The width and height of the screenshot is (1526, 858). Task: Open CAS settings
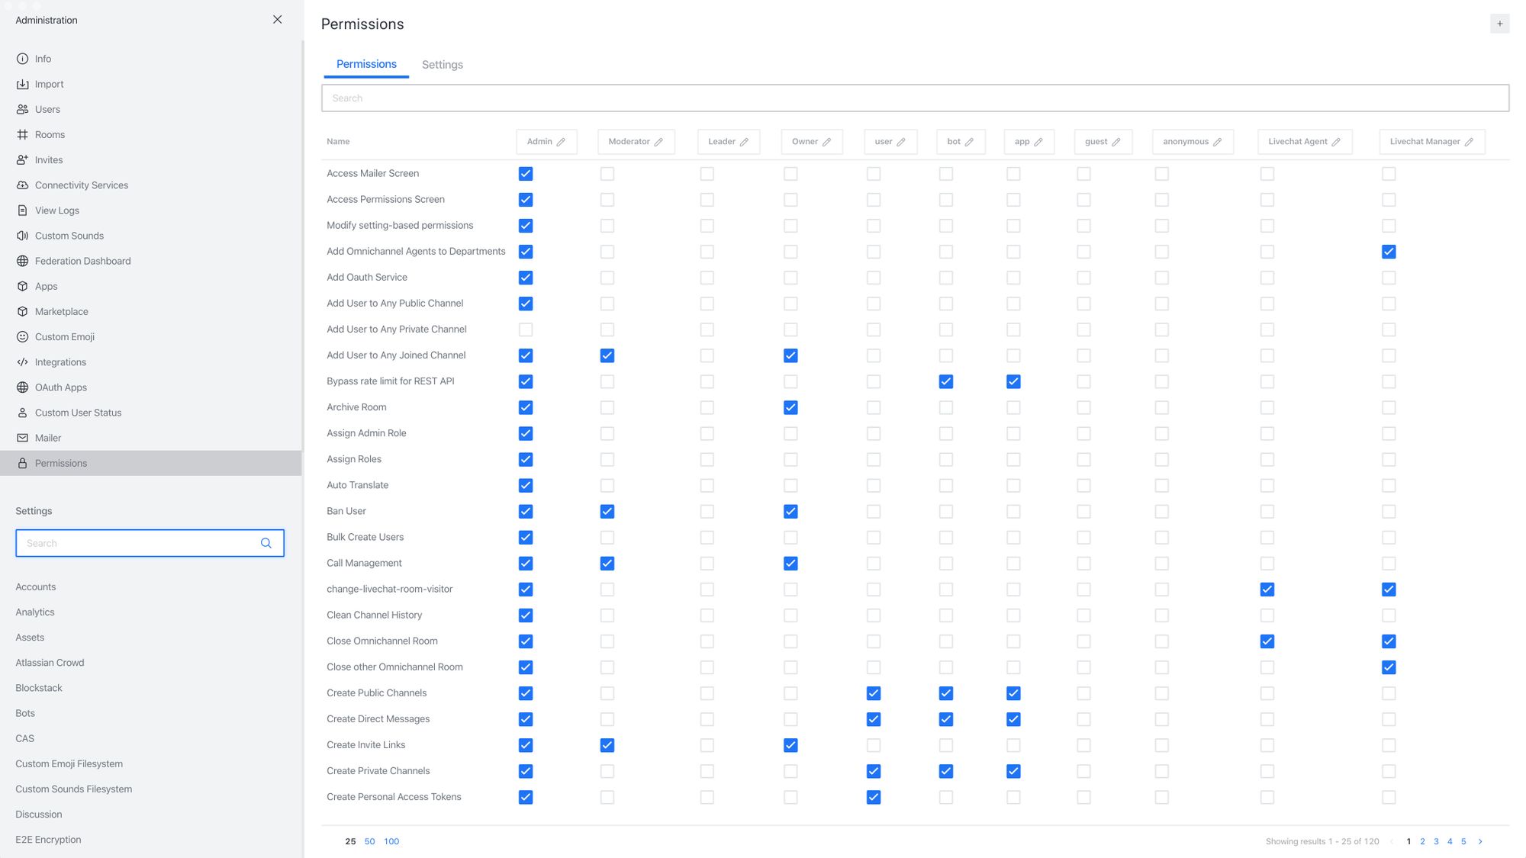click(25, 738)
